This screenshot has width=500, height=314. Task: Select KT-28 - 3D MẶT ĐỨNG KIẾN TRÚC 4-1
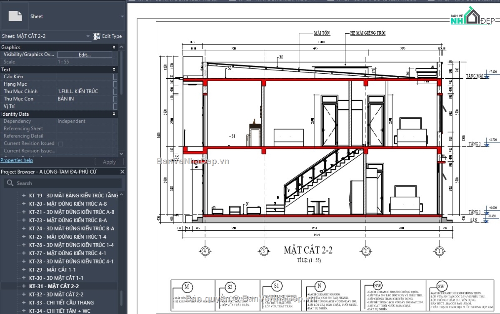coord(71,262)
